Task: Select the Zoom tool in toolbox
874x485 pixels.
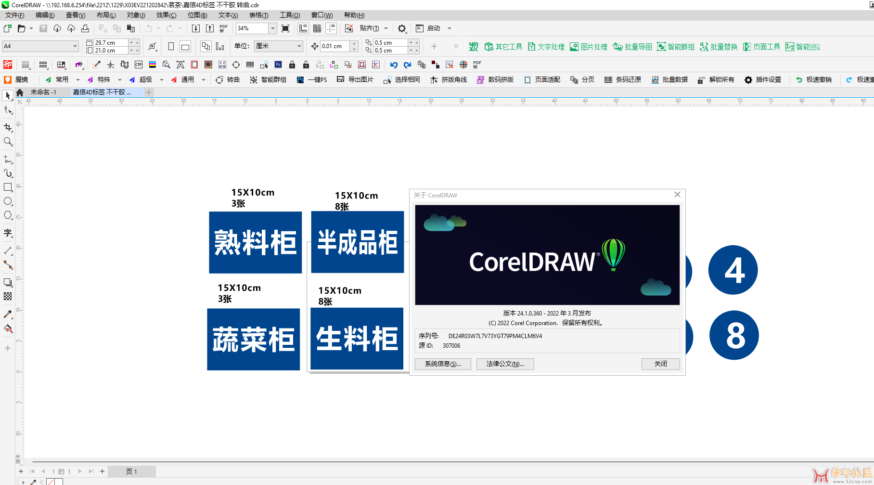Action: click(8, 142)
